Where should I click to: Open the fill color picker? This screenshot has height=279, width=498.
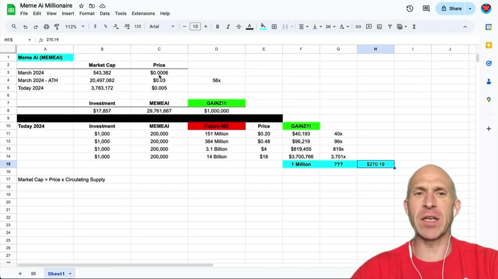pos(263,27)
